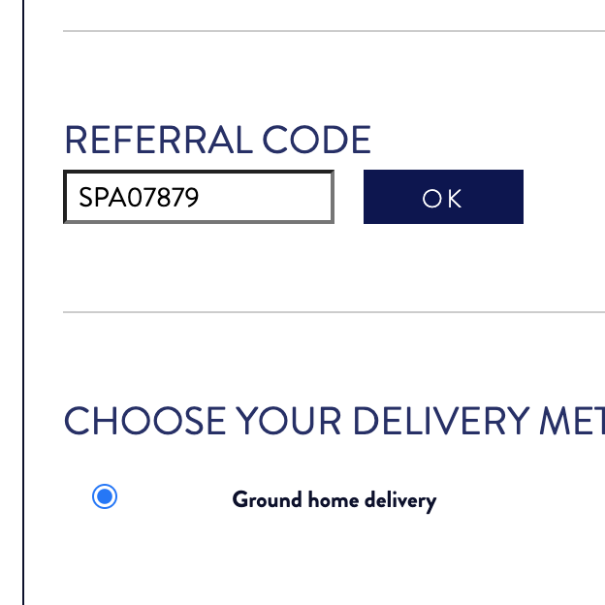Click the word REFERRAL in heading
605x605 pixels.
click(x=159, y=140)
